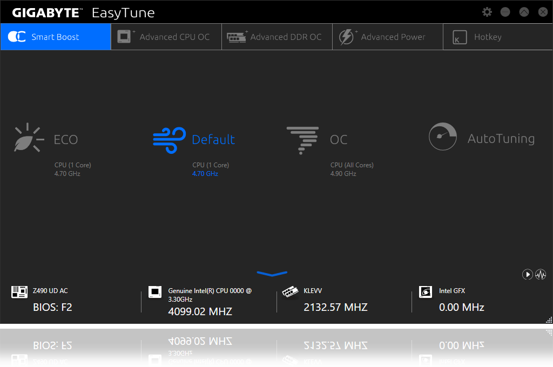Screen dimensions: 553x367
Task: Click the AutoTuning gauge icon
Action: 443,137
